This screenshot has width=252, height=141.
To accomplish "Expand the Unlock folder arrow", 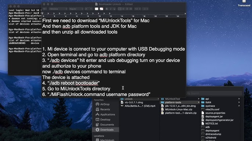I will coord(158,99).
